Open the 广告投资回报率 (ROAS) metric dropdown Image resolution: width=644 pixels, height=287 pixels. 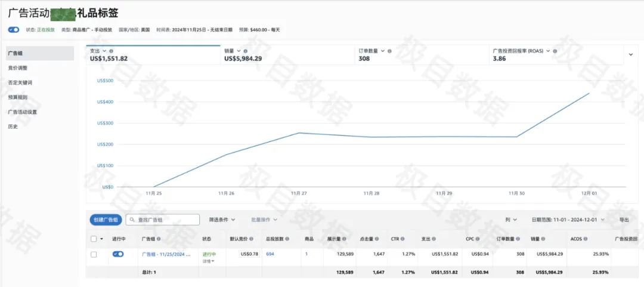[548, 51]
